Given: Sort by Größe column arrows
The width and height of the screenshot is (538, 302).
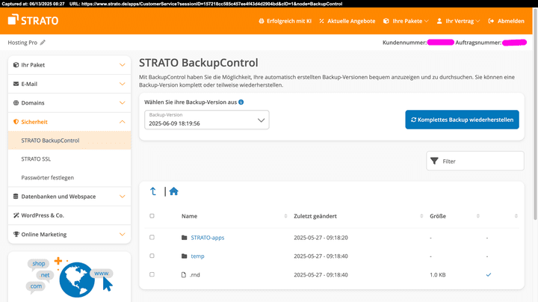Looking at the screenshot, I should [x=477, y=216].
